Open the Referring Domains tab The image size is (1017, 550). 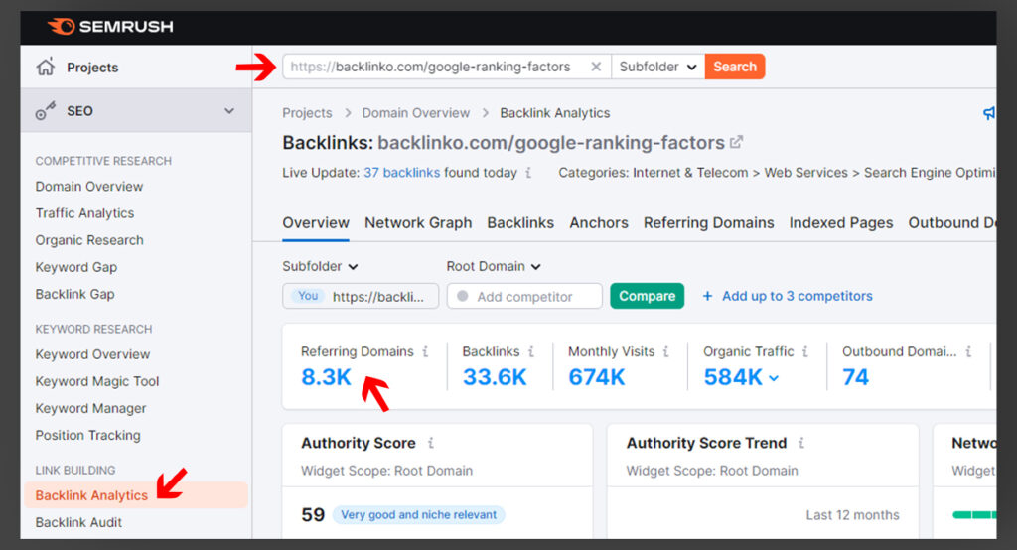click(708, 222)
